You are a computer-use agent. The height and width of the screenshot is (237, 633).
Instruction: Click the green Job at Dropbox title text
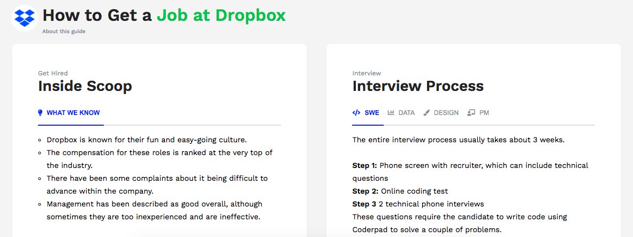click(x=221, y=15)
